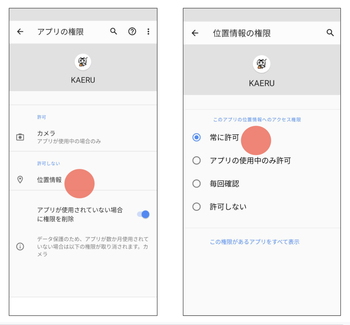This screenshot has height=325, width=350.
Task: Open カメラ permission entry
Action: tap(69, 137)
